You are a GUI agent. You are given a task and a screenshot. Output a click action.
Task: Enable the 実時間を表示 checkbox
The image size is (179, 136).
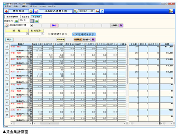49,34
